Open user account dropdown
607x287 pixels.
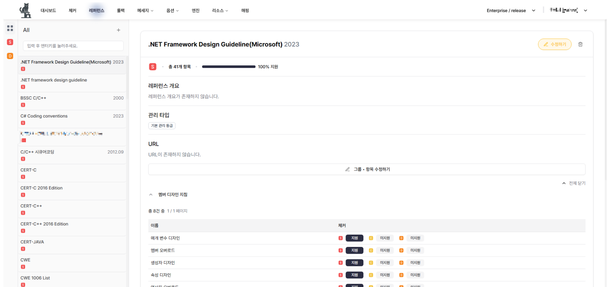tap(569, 10)
